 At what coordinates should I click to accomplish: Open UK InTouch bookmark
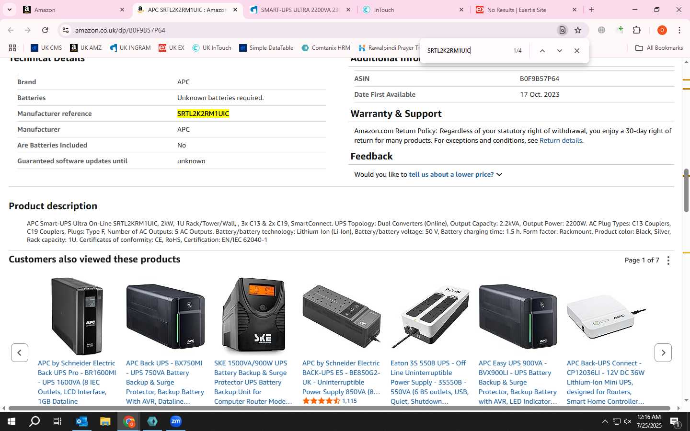[x=212, y=48]
